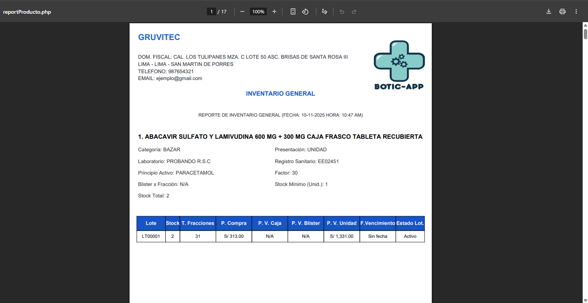Select the page number input field
The width and height of the screenshot is (588, 303).
click(x=211, y=11)
